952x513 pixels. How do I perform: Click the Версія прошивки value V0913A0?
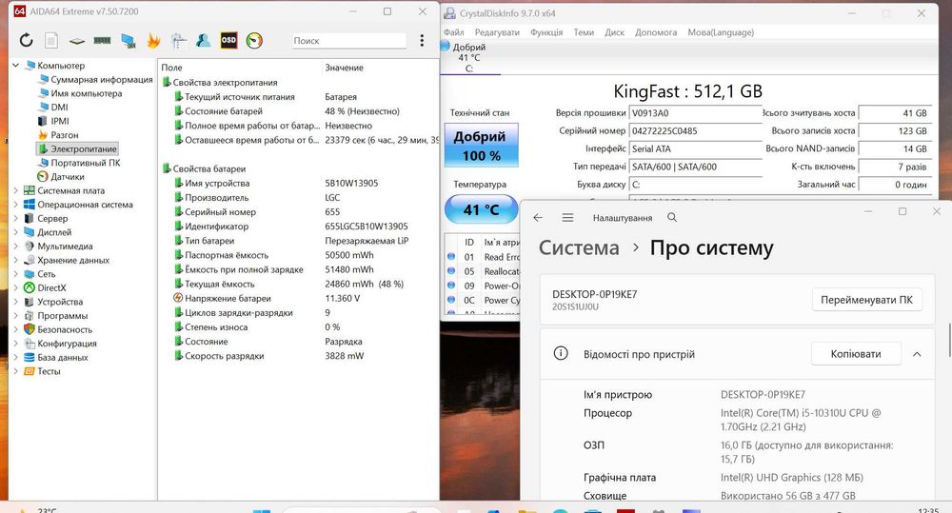(x=695, y=113)
